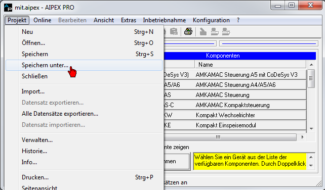This screenshot has width=325, height=190.
Task: Click the middle greyed device toolbar icon
Action: click(215, 32)
